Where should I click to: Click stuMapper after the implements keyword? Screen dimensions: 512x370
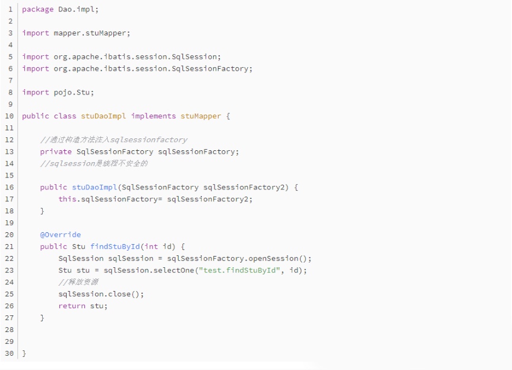tap(201, 116)
